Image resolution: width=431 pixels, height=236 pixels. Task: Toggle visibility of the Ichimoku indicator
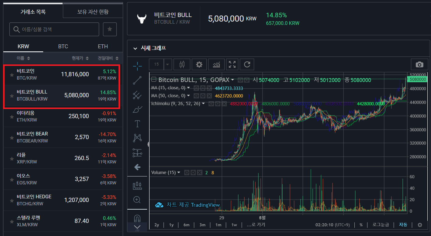[211, 104]
